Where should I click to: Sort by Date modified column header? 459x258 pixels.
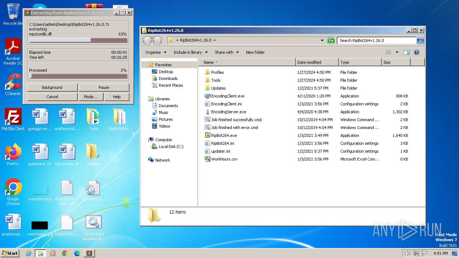(317, 62)
